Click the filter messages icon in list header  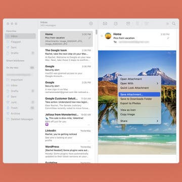click(91, 24)
